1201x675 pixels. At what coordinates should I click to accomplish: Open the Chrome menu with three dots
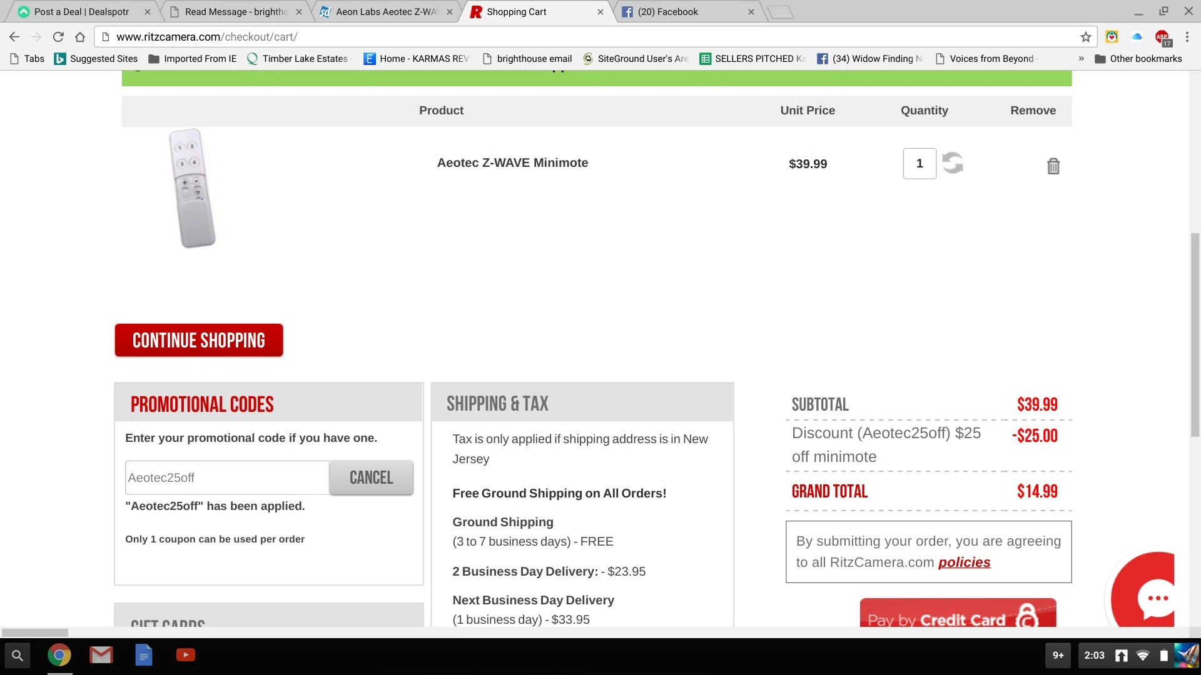[1187, 37]
